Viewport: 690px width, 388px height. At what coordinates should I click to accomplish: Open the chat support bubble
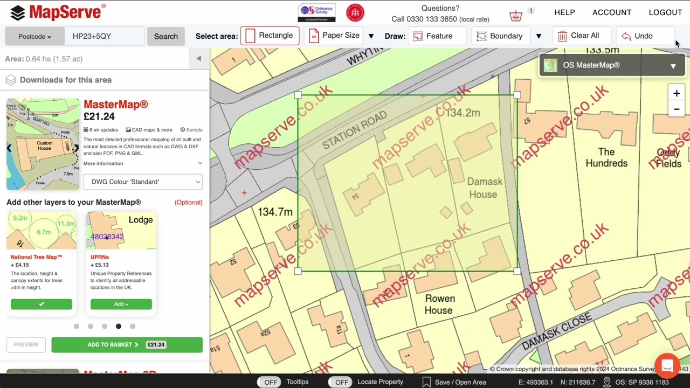click(667, 366)
